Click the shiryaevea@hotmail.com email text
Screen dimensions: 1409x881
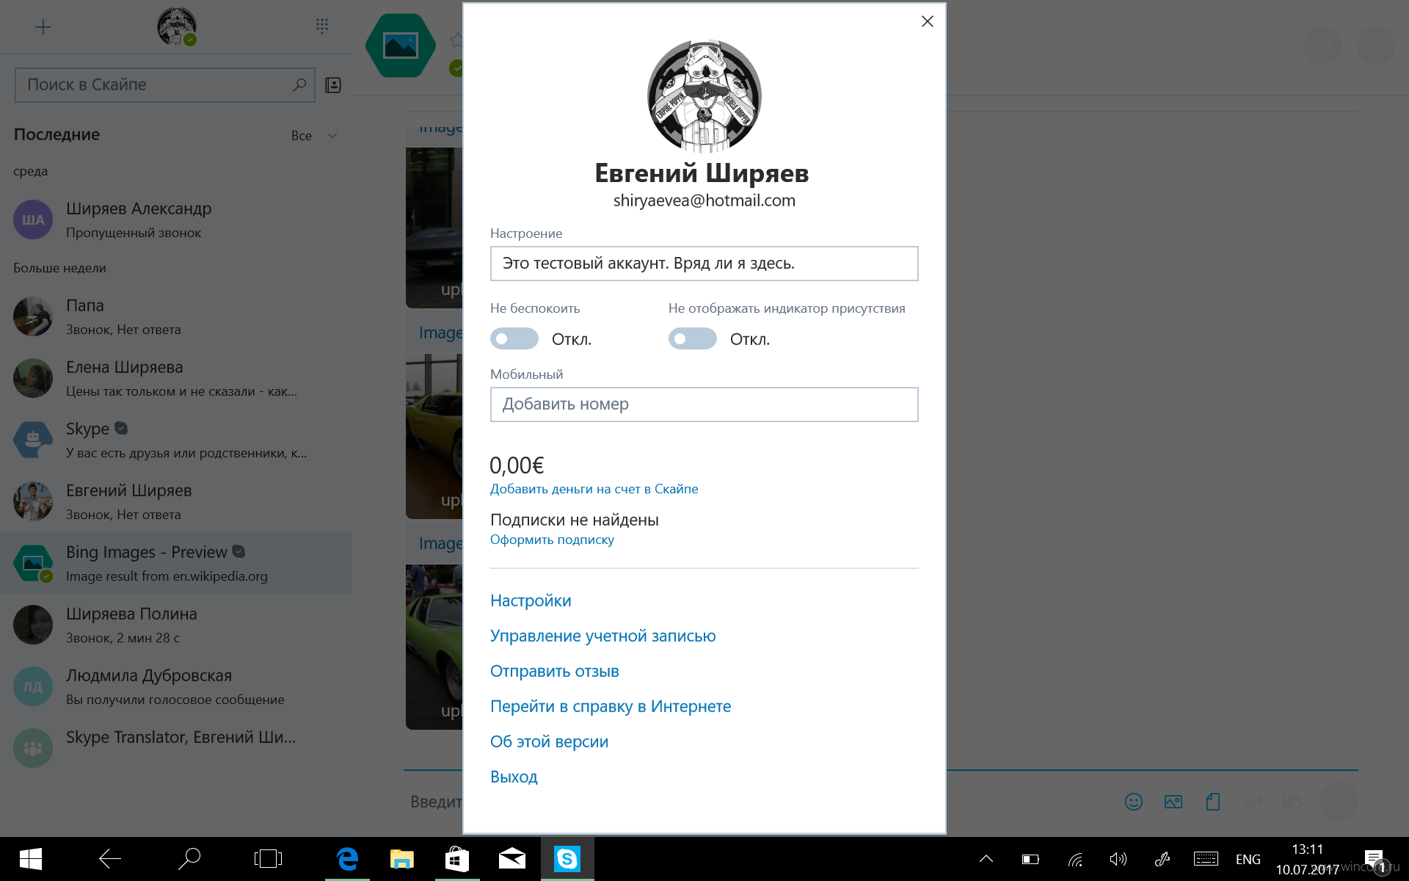click(x=704, y=200)
